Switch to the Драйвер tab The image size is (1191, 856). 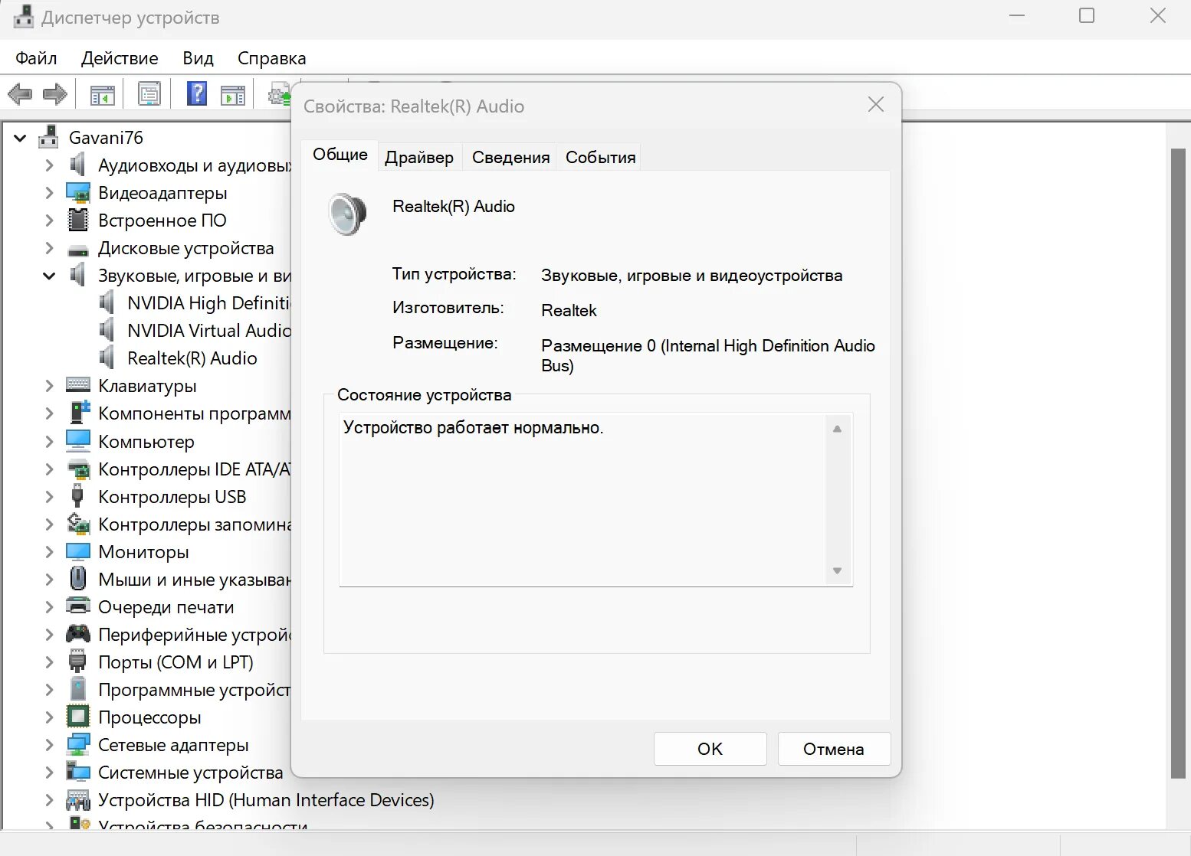coord(419,157)
